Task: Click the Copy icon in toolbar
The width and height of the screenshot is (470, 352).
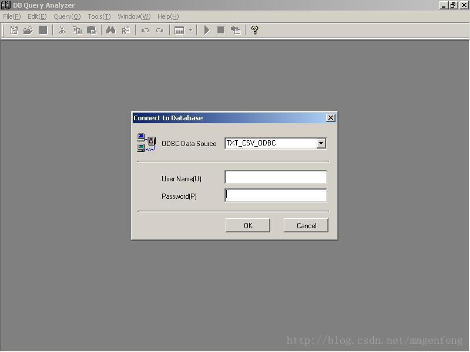Action: coord(77,31)
